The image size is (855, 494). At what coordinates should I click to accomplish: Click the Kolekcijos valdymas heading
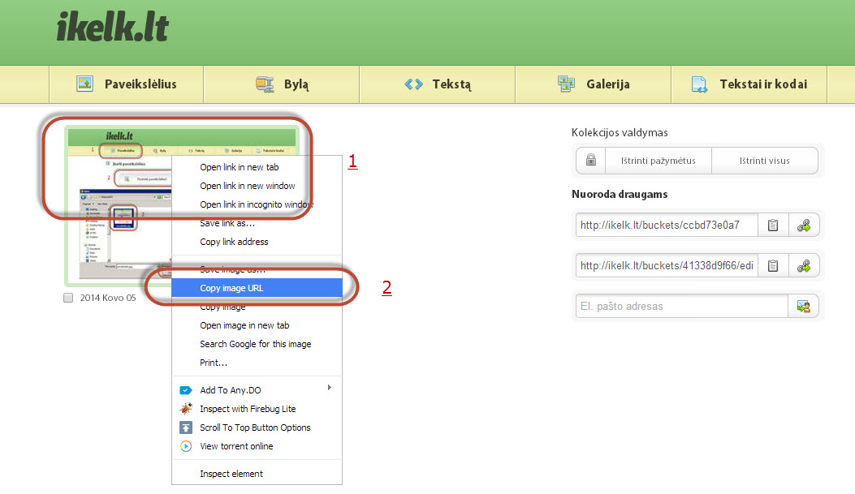(620, 132)
